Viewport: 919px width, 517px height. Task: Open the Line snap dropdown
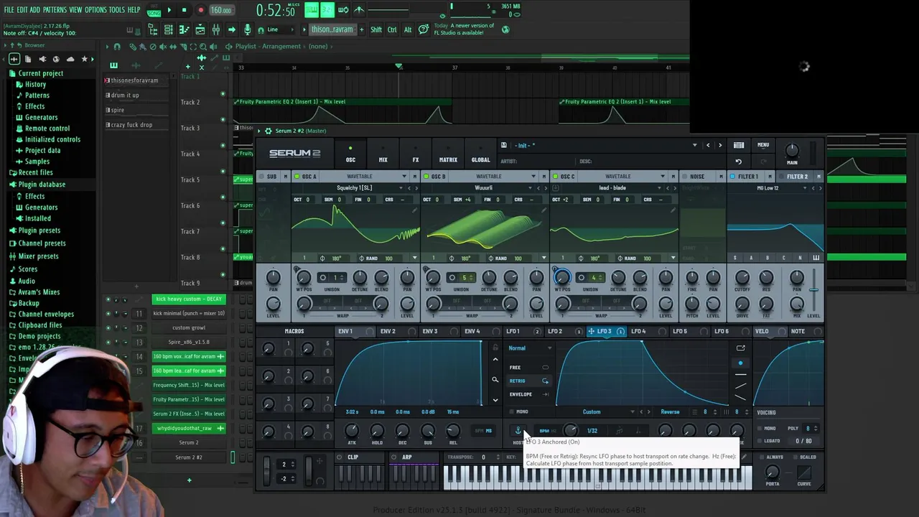[282, 29]
